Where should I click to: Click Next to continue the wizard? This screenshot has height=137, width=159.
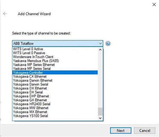[121, 130]
